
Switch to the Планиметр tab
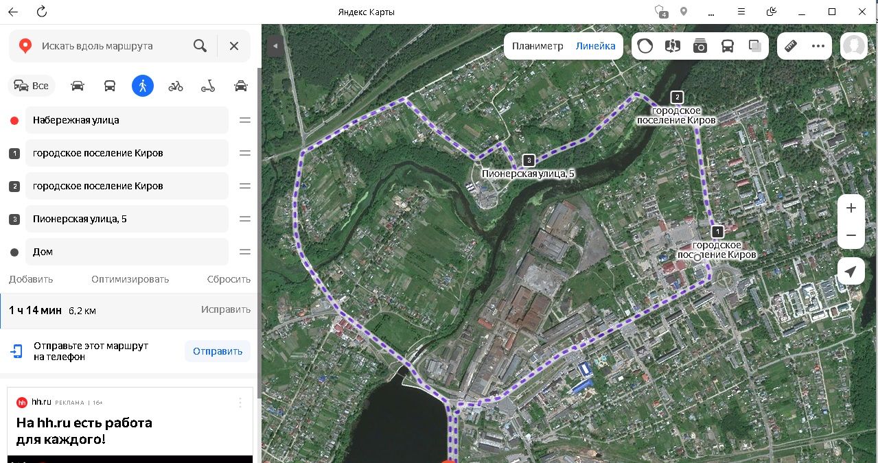(538, 46)
